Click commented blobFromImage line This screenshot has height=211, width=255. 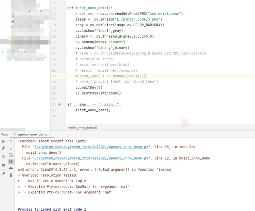pyautogui.click(x=141, y=53)
